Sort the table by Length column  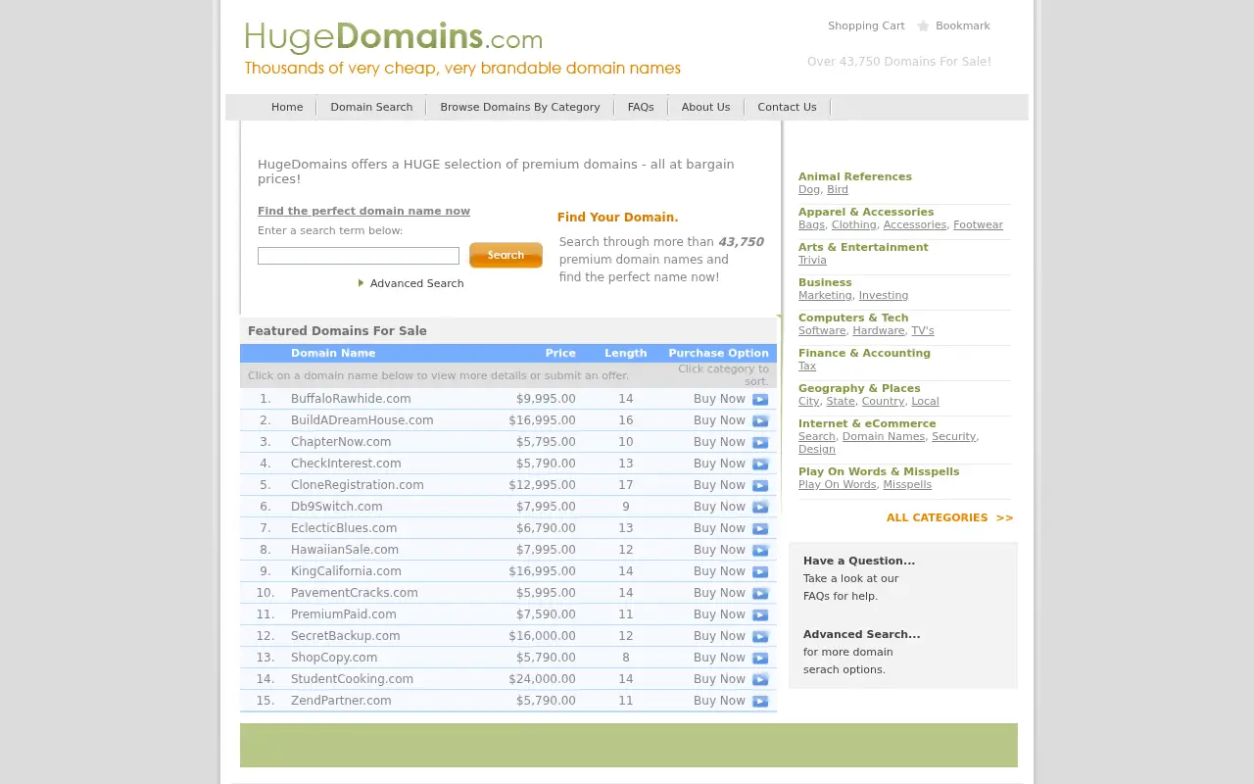click(x=626, y=353)
